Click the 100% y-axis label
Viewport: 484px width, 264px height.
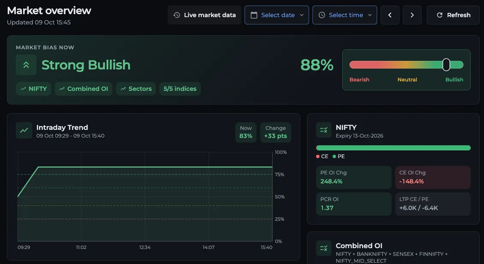coord(281,152)
